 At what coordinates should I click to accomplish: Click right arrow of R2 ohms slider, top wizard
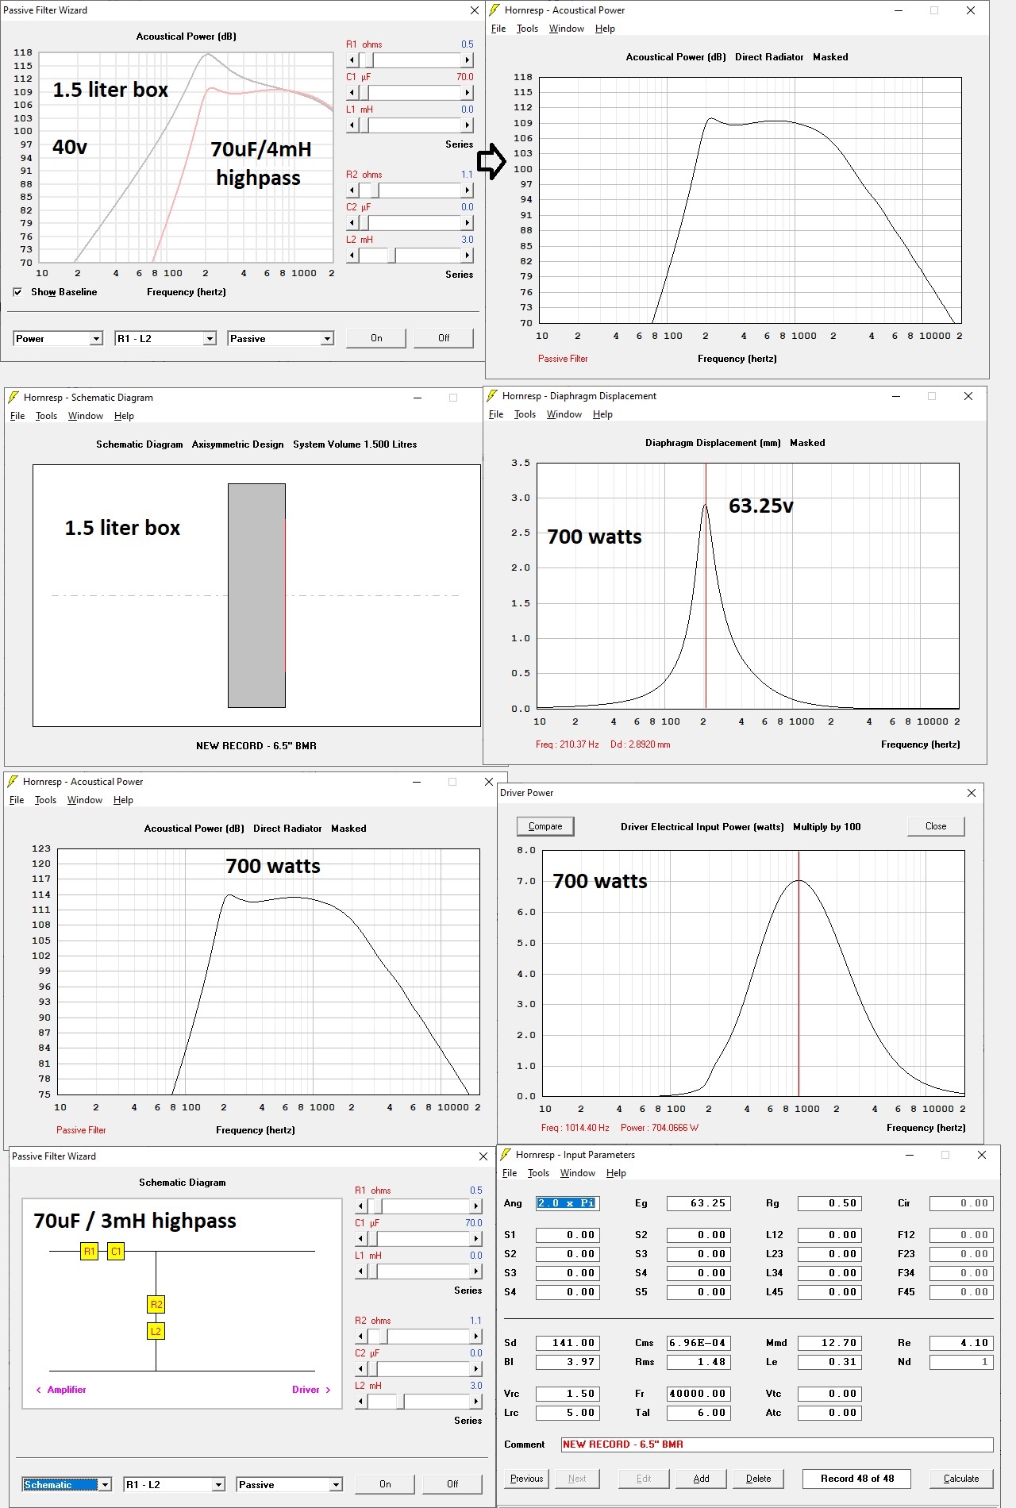point(468,190)
